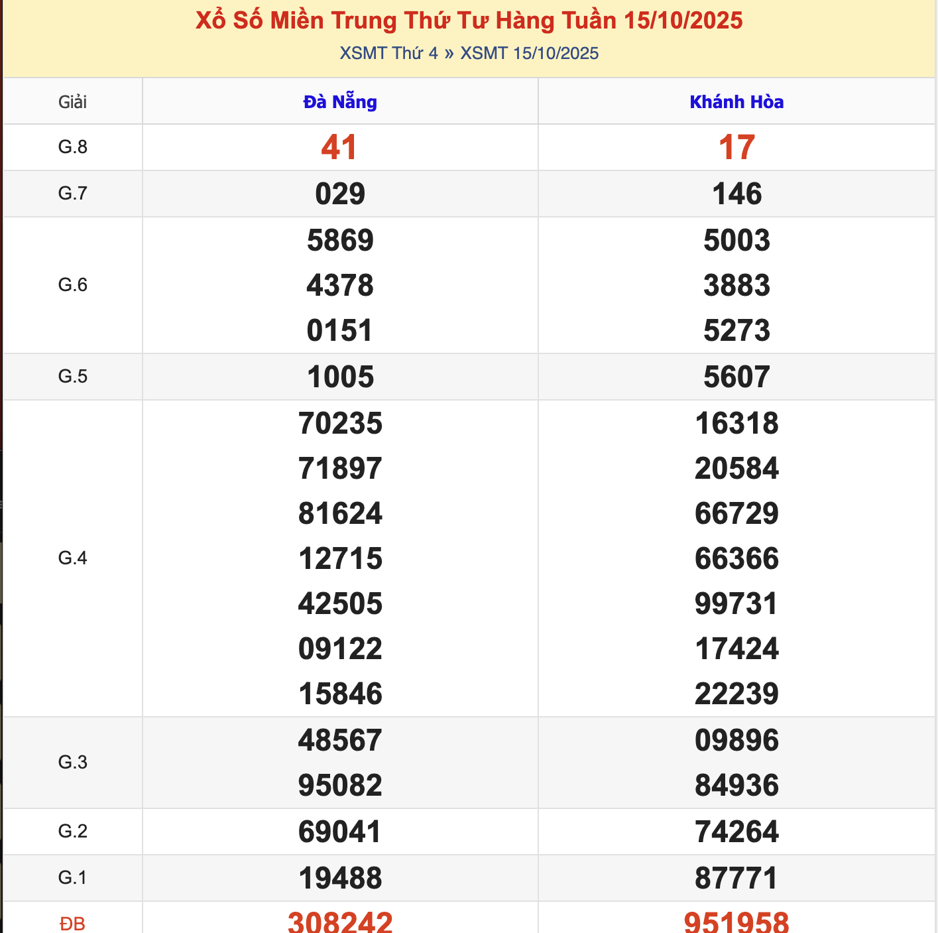Select Đà Nẵng G.6 number 4378
This screenshot has width=938, height=933.
(340, 286)
